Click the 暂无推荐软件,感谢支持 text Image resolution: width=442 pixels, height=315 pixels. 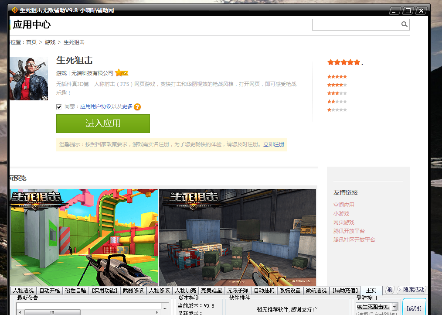point(287,310)
